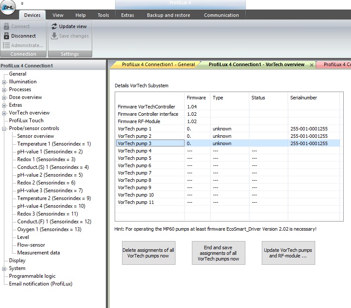This screenshot has width=351, height=308.
Task: Select Display in the navigation tree
Action: [17, 260]
